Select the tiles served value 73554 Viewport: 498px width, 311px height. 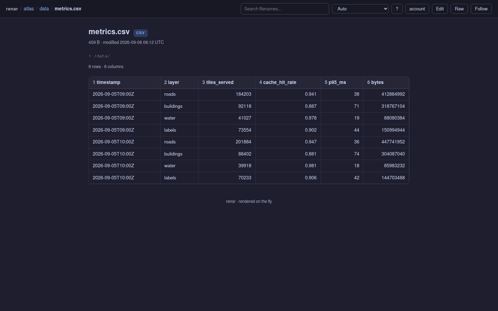tap(245, 130)
